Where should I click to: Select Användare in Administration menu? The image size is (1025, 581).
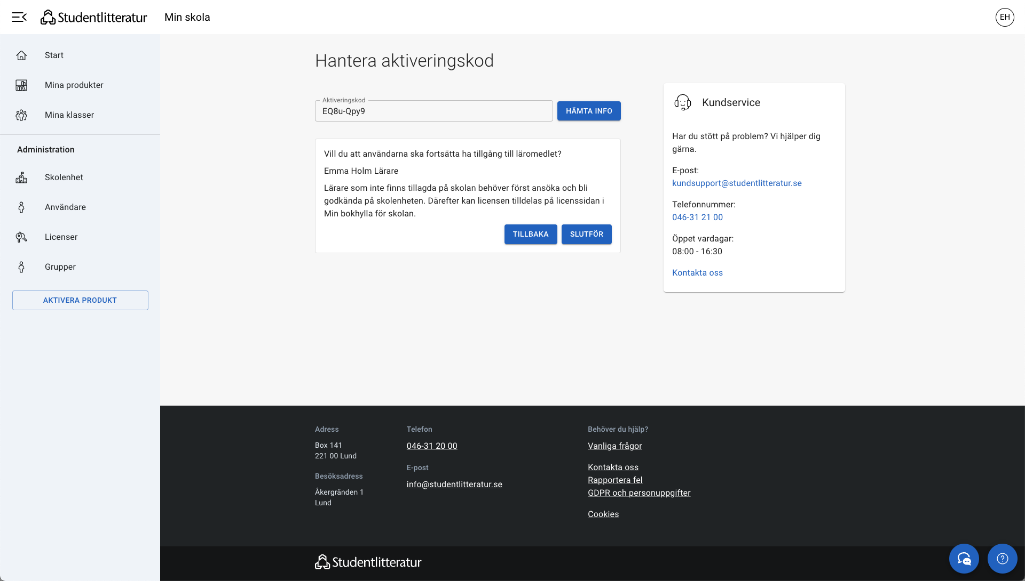(x=65, y=207)
